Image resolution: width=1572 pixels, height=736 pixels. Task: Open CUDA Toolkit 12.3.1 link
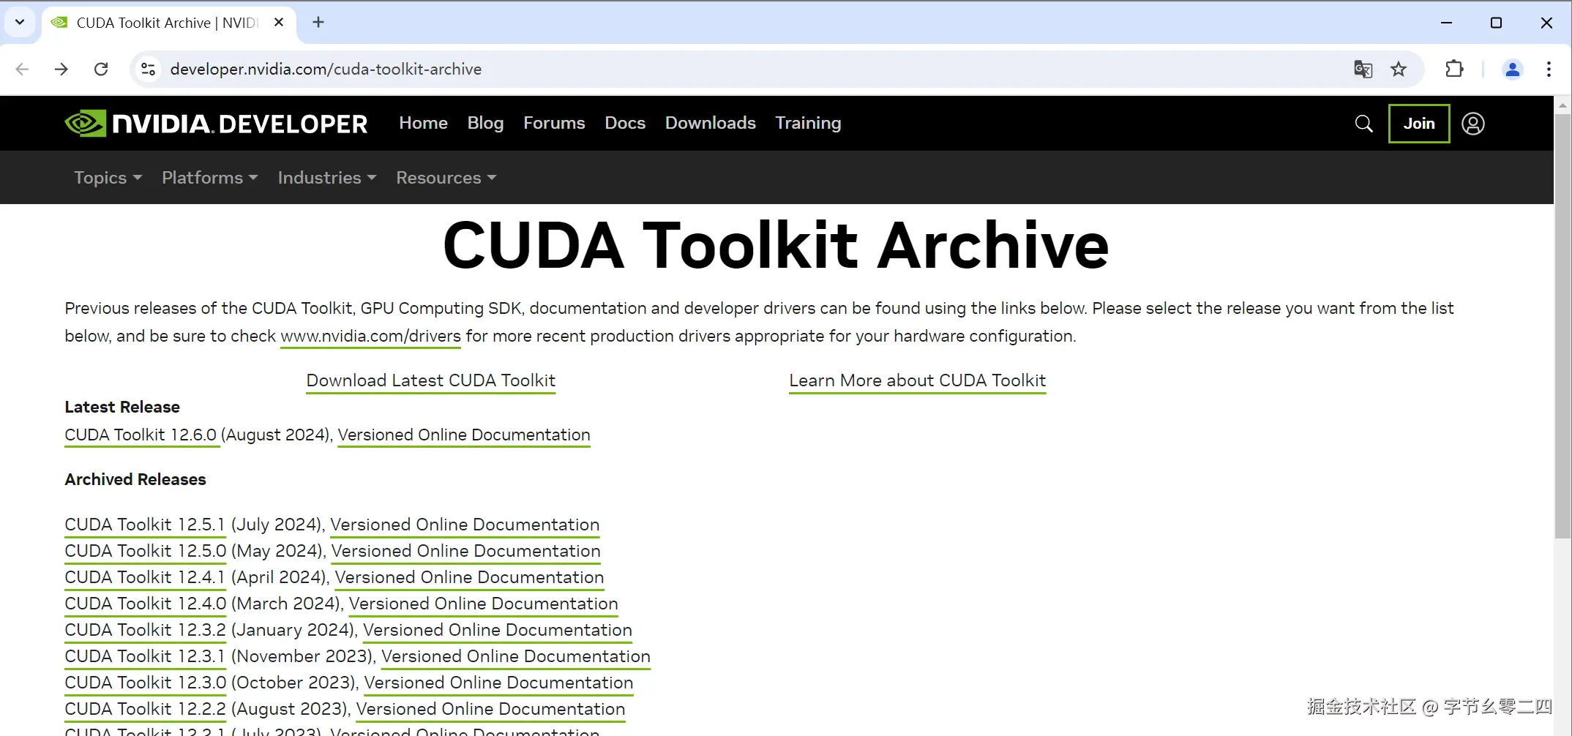pyautogui.click(x=144, y=656)
